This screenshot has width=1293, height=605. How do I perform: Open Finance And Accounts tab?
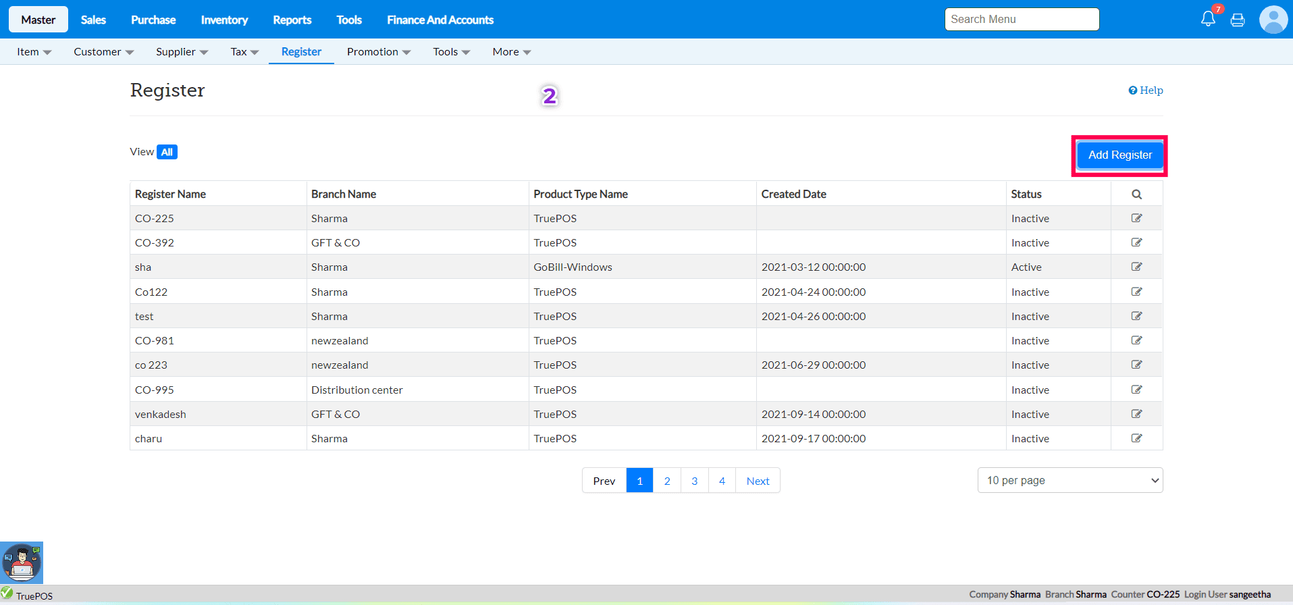[440, 20]
